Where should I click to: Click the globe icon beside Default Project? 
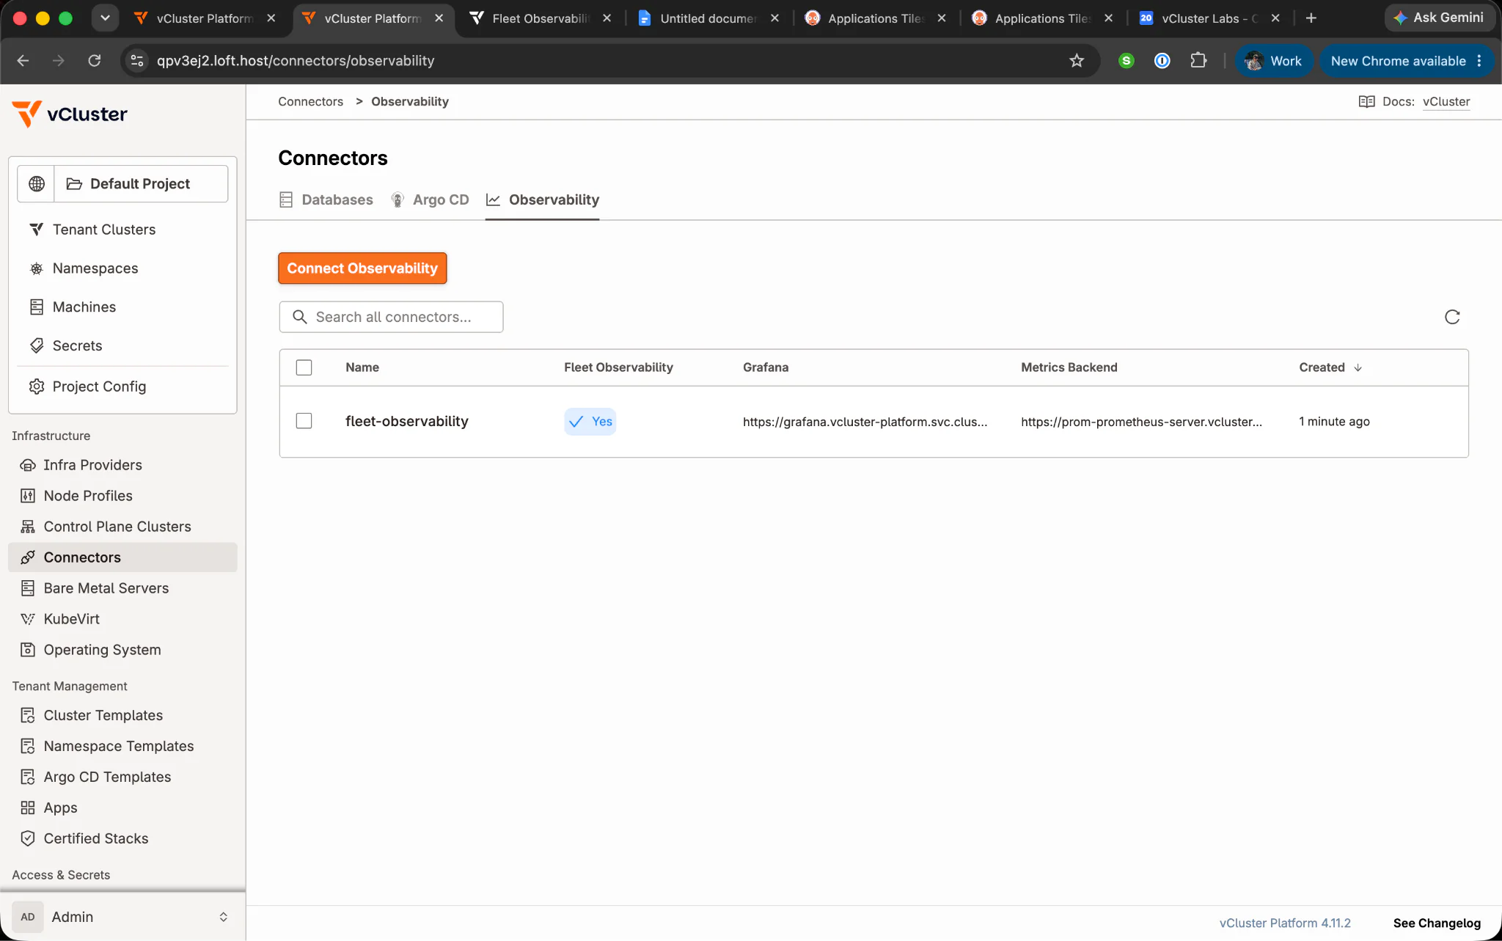coord(37,183)
